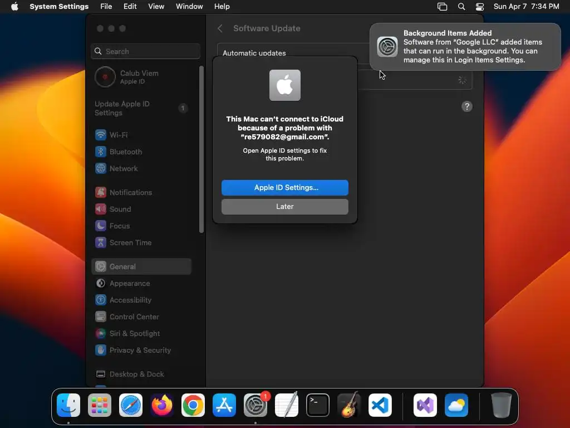The width and height of the screenshot is (570, 428).
Task: Open the System Settings menu
Action: click(x=59, y=7)
